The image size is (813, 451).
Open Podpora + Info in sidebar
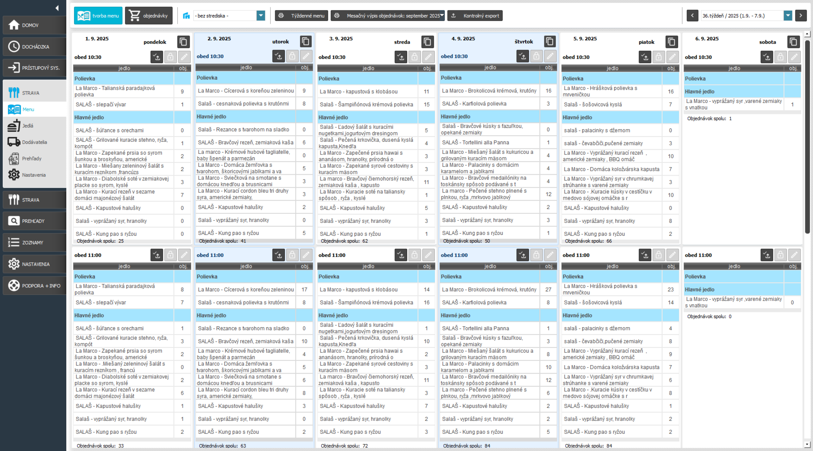[34, 286]
